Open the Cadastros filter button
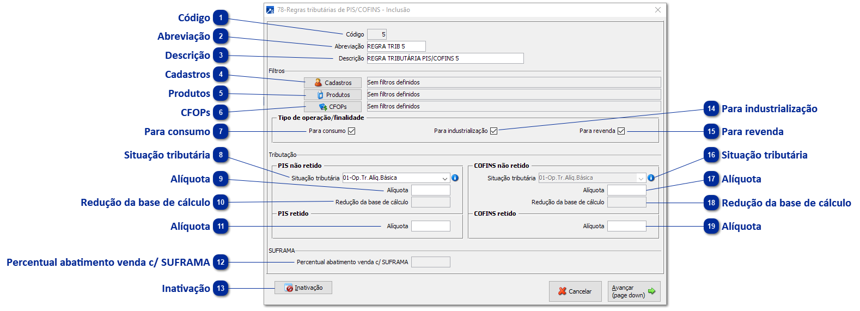The height and width of the screenshot is (311, 860). [333, 83]
